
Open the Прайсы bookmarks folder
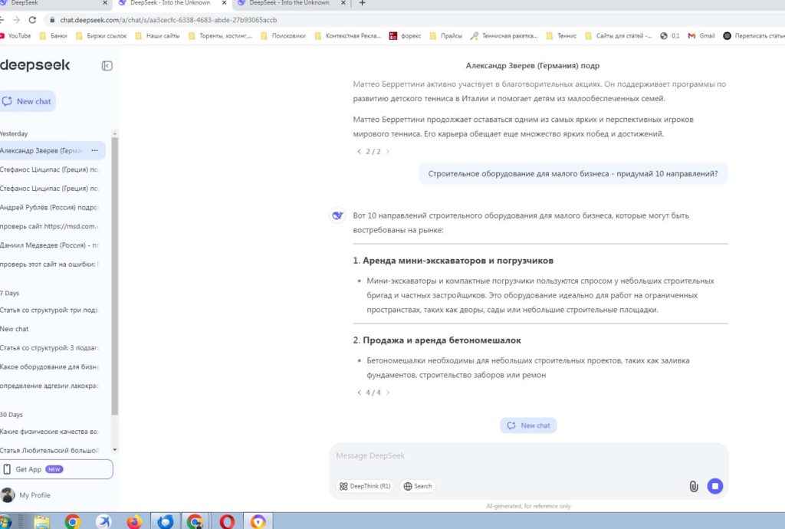[x=446, y=36]
